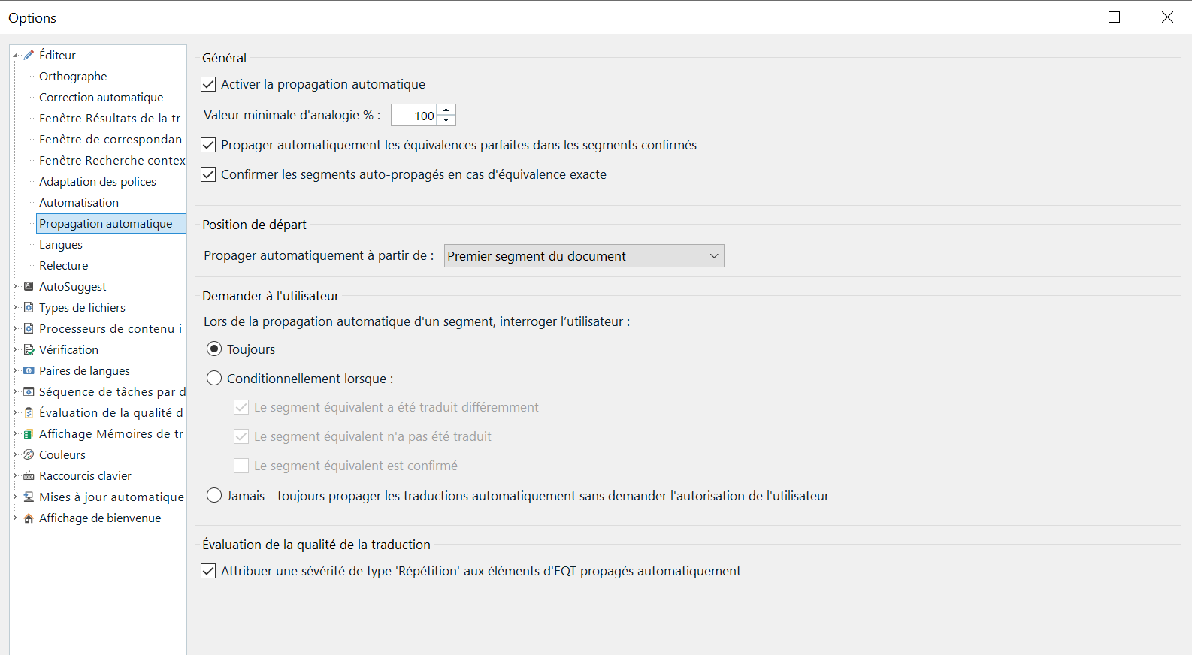Open Adaptation des polices settings

[98, 181]
